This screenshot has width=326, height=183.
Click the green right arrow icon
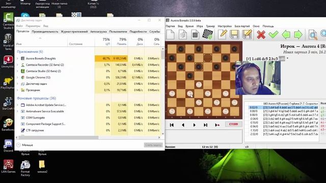pos(298,35)
